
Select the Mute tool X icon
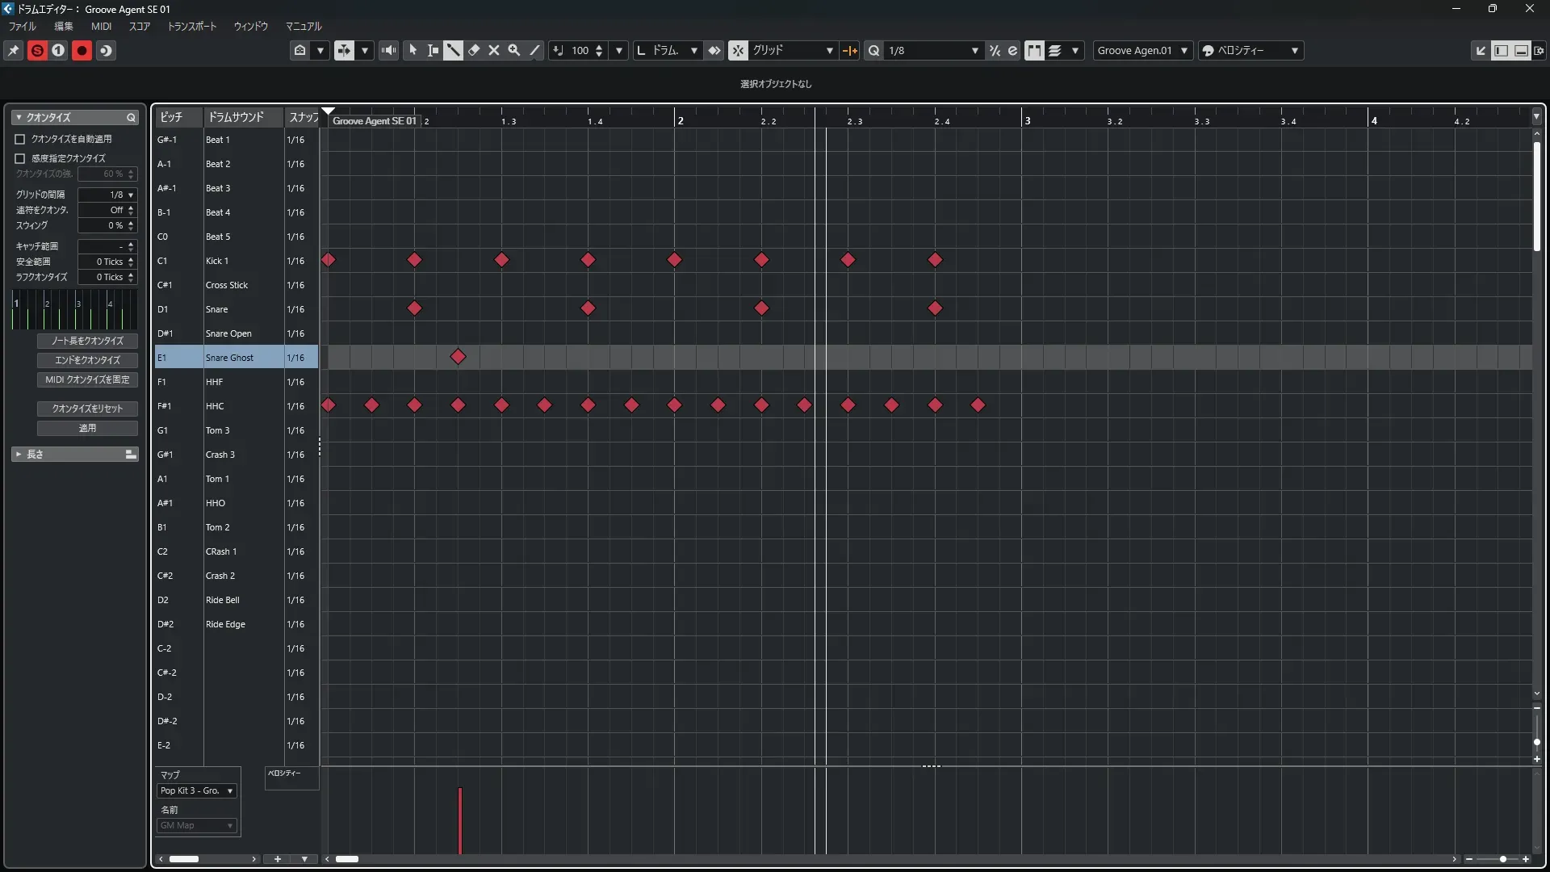coord(494,50)
